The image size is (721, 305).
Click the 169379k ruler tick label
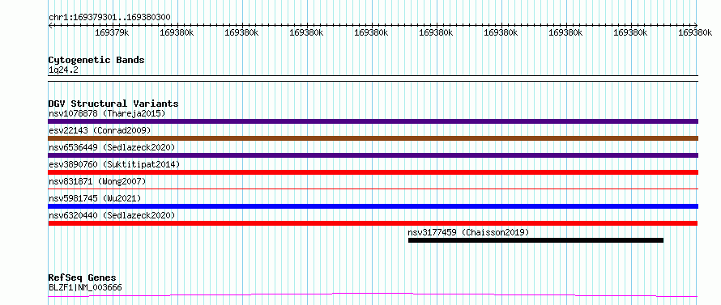[x=112, y=32]
